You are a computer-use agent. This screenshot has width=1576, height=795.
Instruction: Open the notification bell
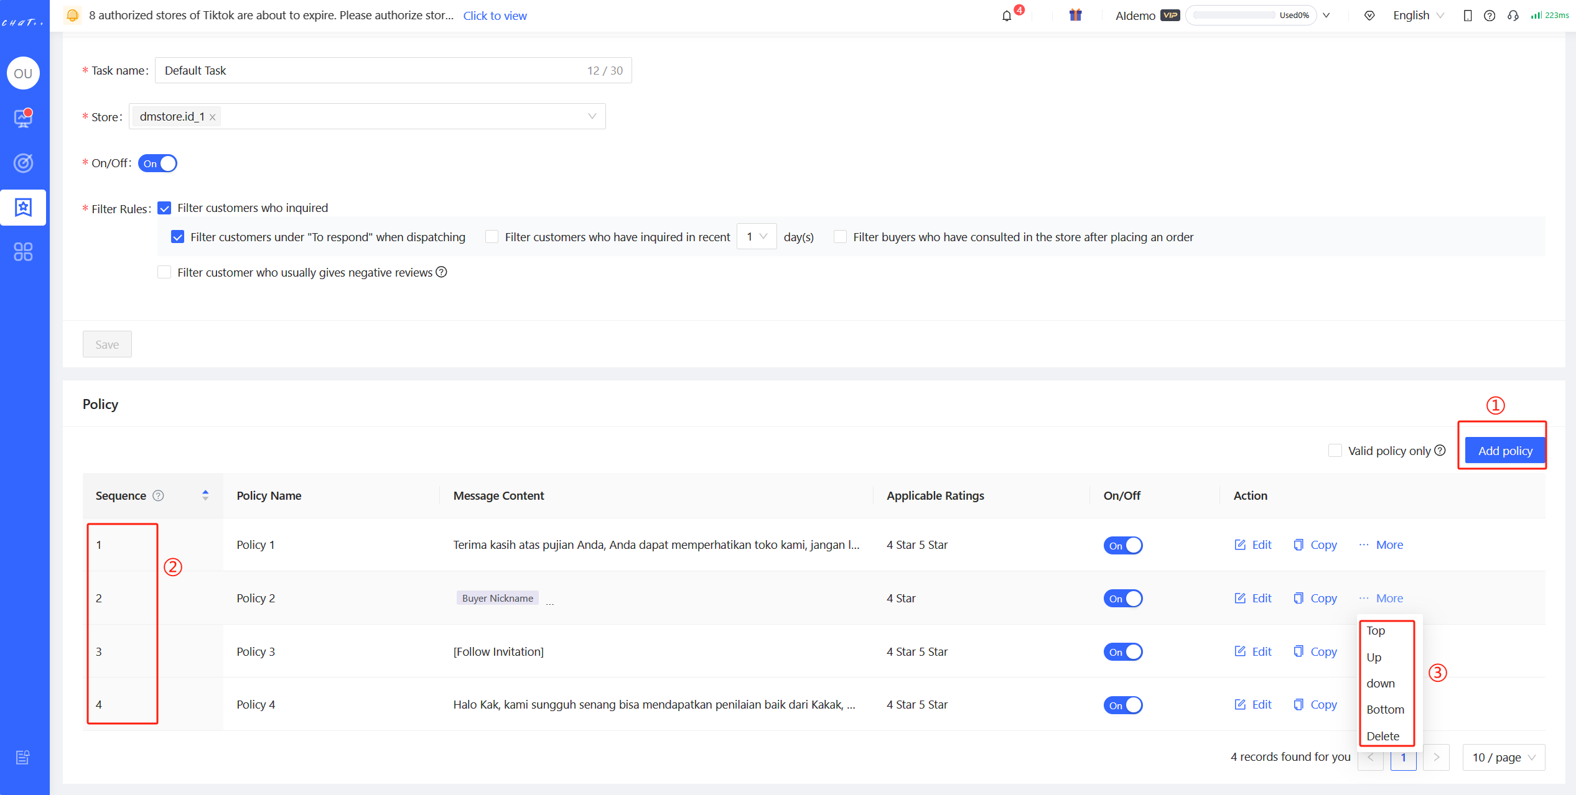coord(1007,16)
